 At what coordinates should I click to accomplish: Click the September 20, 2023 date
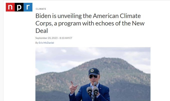tap(46, 38)
